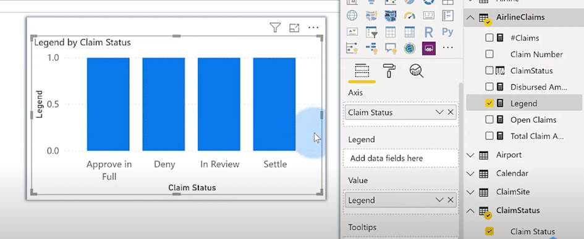Select the Deny bar in chart
Viewport: 584px width, 239px height.
(x=164, y=104)
